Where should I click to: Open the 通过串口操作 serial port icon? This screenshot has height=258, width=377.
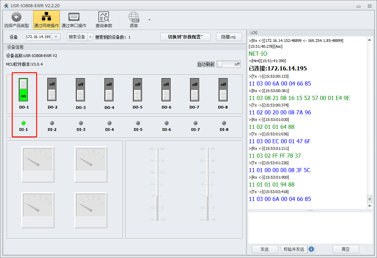coord(74,17)
